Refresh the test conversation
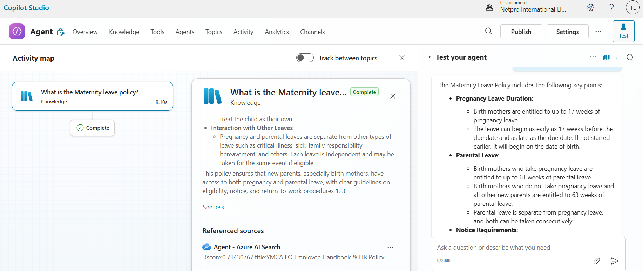 (630, 57)
